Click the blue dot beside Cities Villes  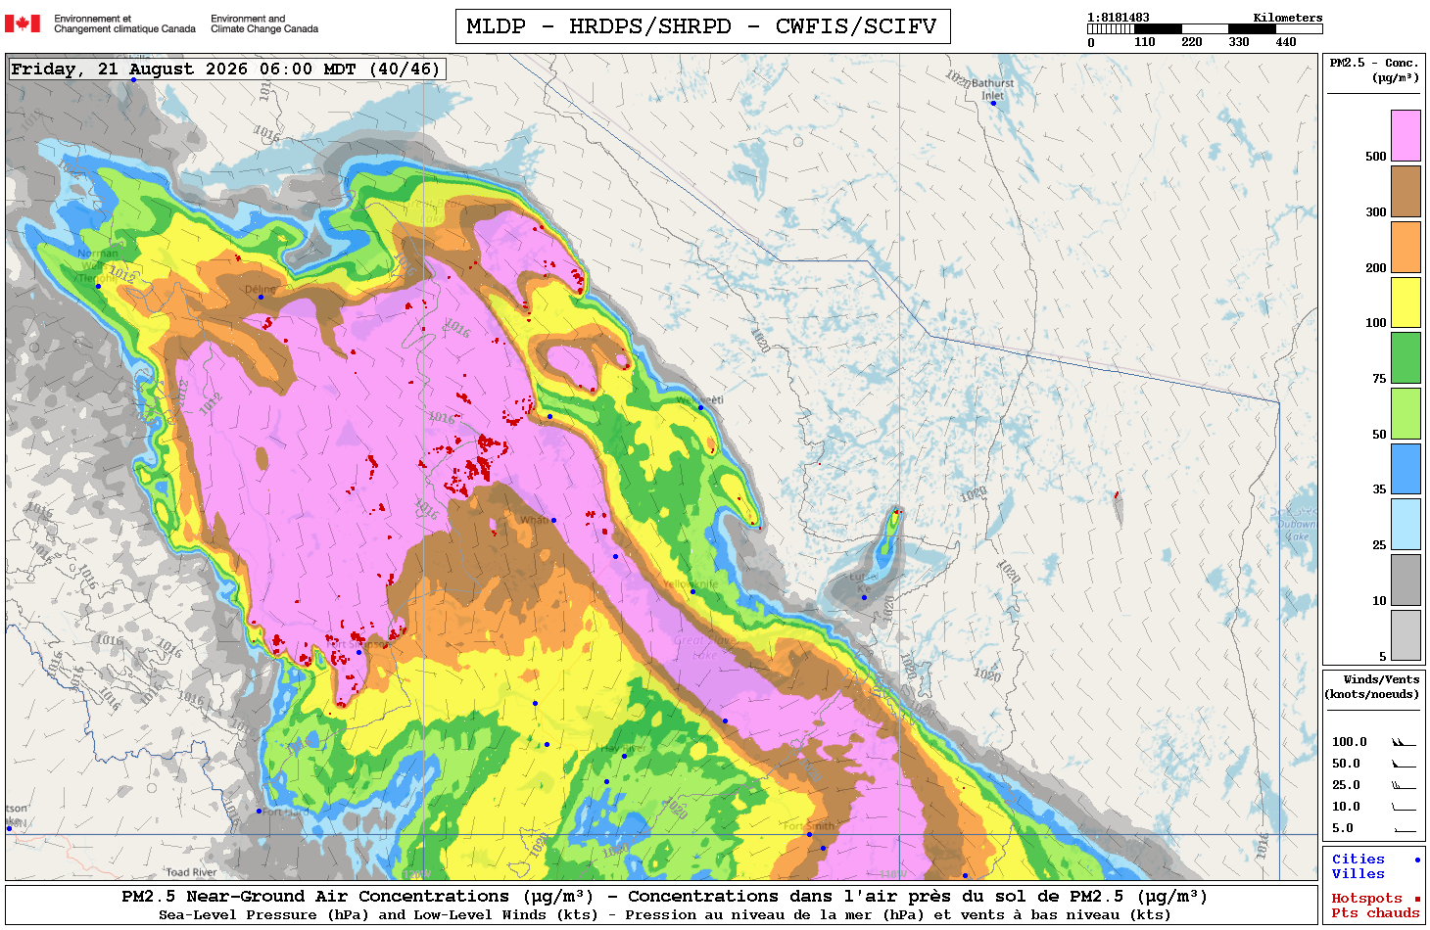click(1416, 860)
